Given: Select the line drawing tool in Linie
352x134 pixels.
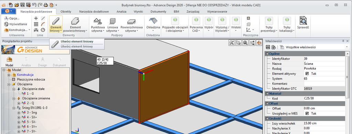Looking at the screenshot, I should click(x=43, y=19).
